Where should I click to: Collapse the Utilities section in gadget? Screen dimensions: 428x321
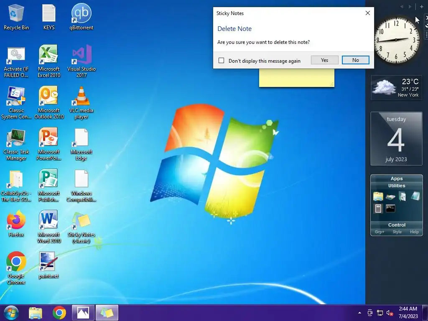coord(397,186)
